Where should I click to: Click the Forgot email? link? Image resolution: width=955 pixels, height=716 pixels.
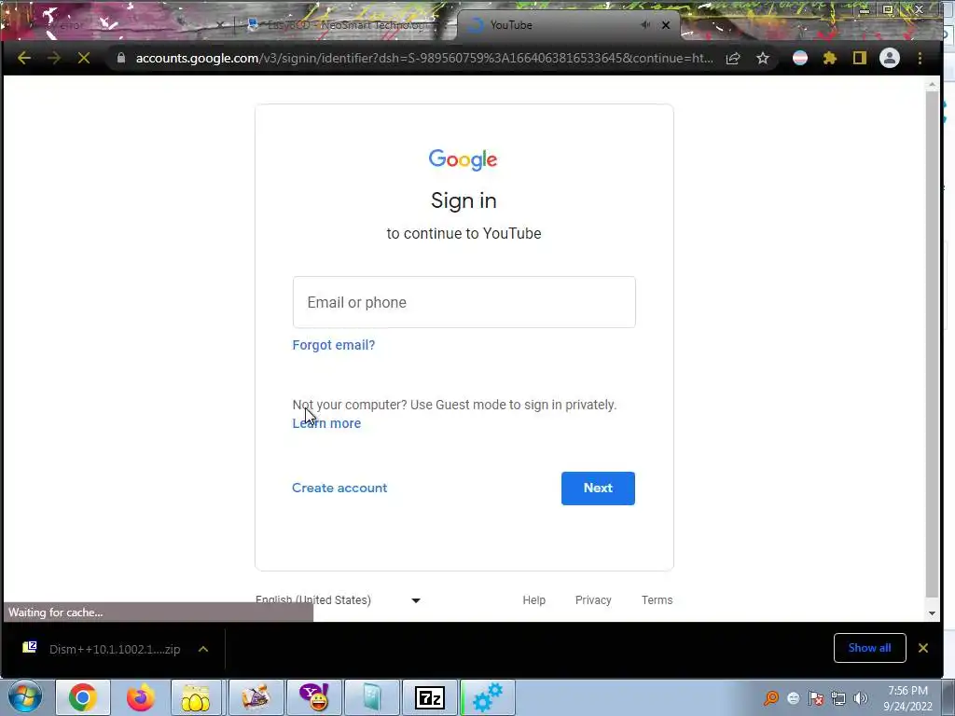(334, 345)
